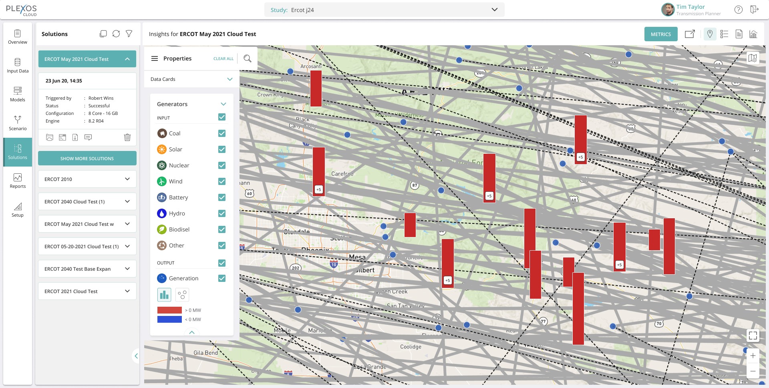Go to Models in the sidebar
This screenshot has height=388, width=769.
point(18,94)
